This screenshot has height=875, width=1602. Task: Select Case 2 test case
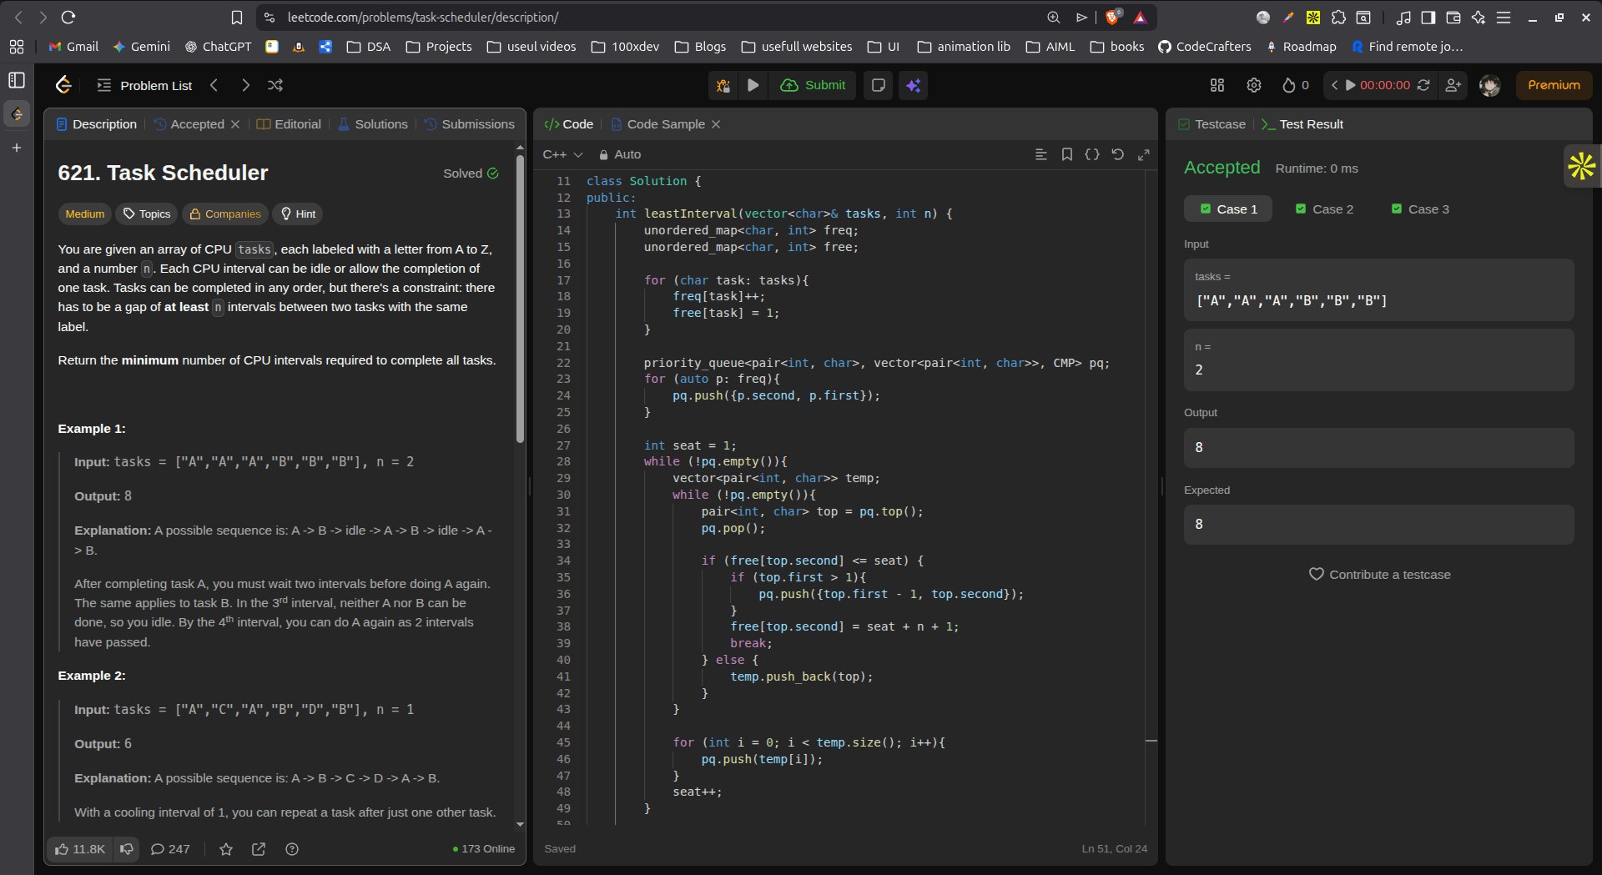[x=1324, y=209]
